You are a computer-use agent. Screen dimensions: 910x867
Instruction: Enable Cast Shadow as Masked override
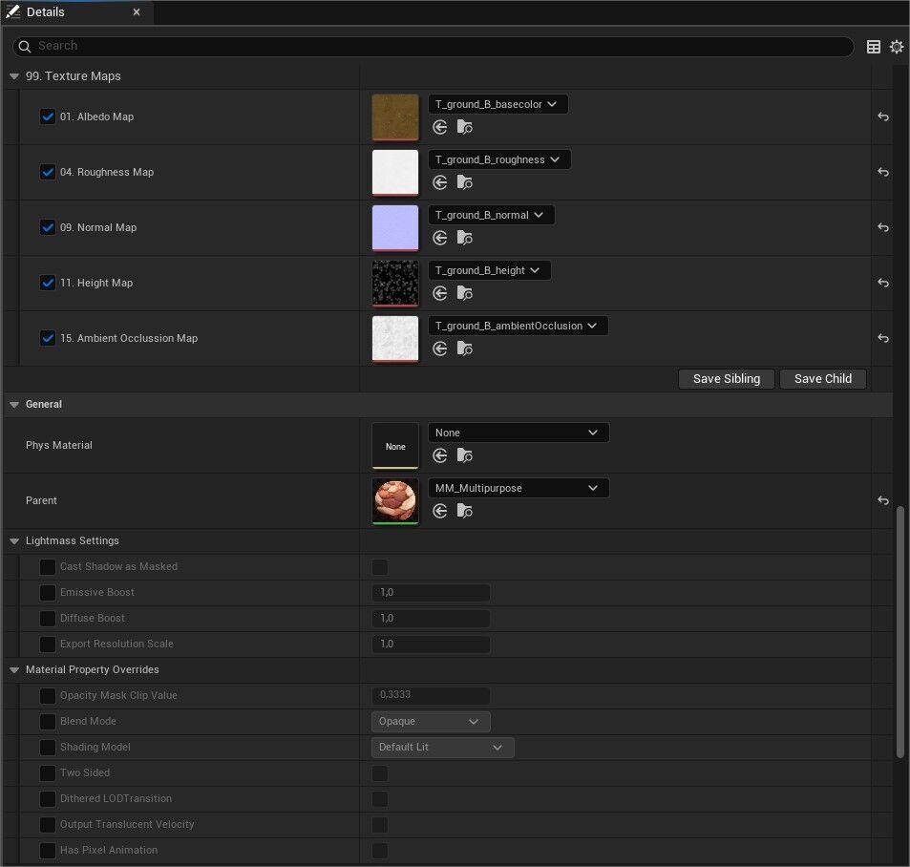tap(48, 566)
